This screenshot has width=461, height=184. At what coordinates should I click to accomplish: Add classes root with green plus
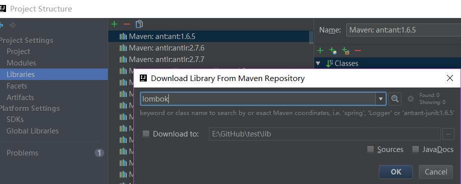320,51
